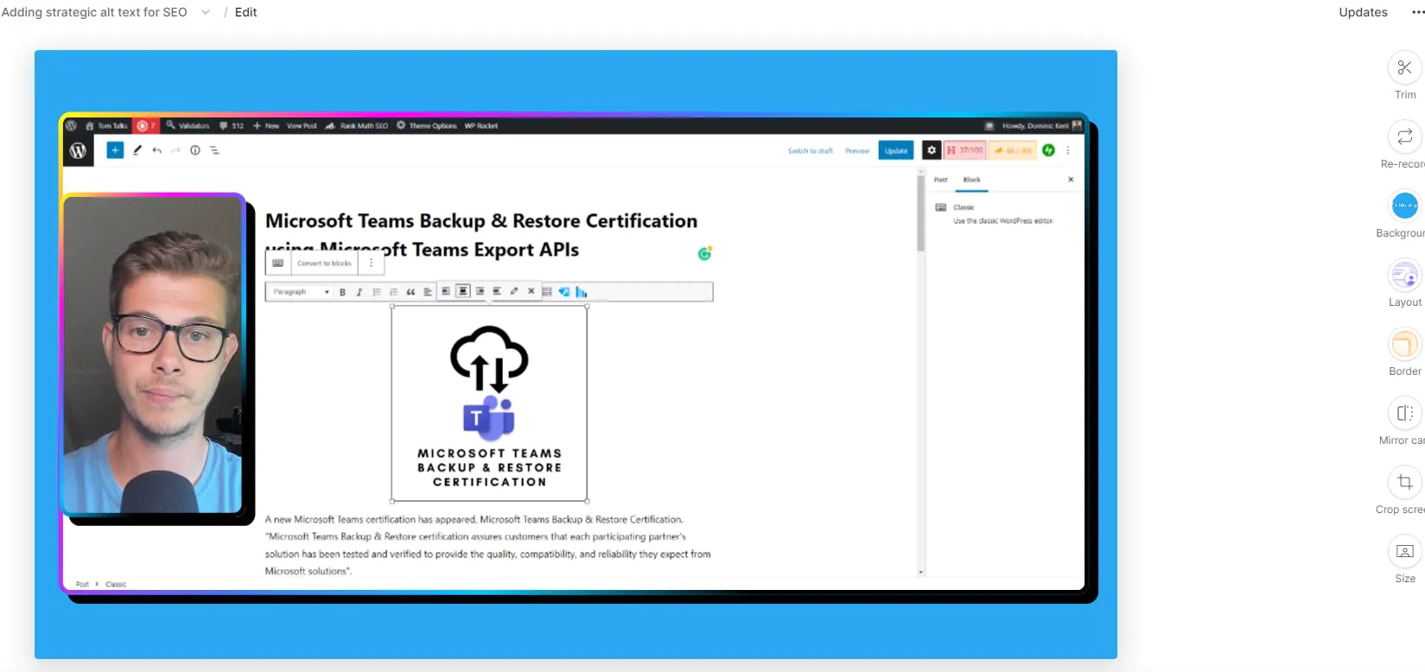Open Rank Math SEO in the admin bar
This screenshot has height=672, width=1425.
point(357,125)
